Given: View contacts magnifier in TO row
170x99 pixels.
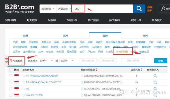Looking at the screenshot, I should point(155,89).
